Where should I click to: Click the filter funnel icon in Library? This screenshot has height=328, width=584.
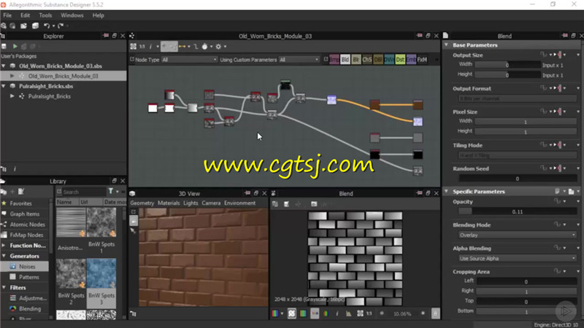coord(111,192)
